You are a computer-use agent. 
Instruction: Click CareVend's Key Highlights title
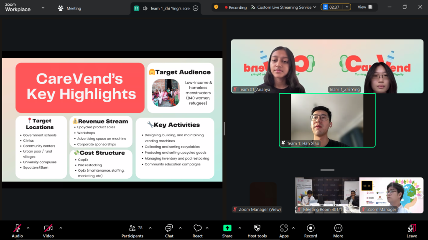pos(81,87)
